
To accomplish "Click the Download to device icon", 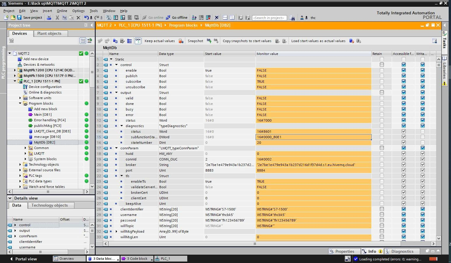I will (116, 18).
